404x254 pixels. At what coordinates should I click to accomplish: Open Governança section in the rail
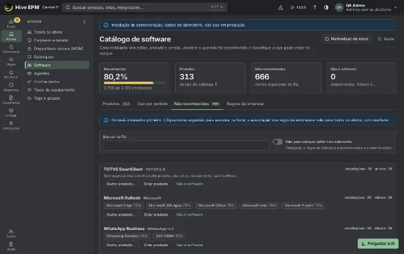[11, 100]
